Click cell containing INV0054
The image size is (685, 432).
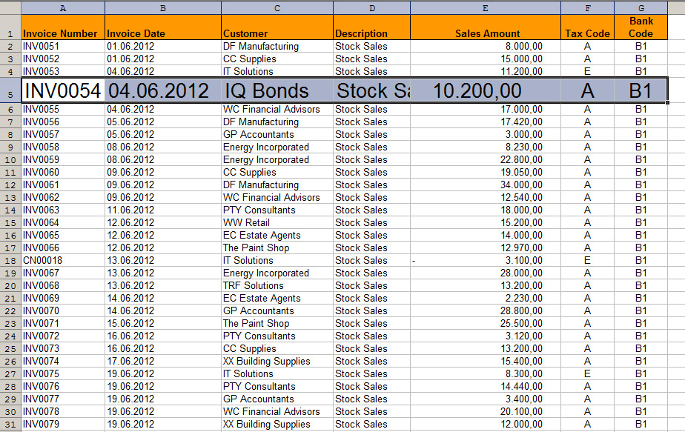[x=63, y=90]
